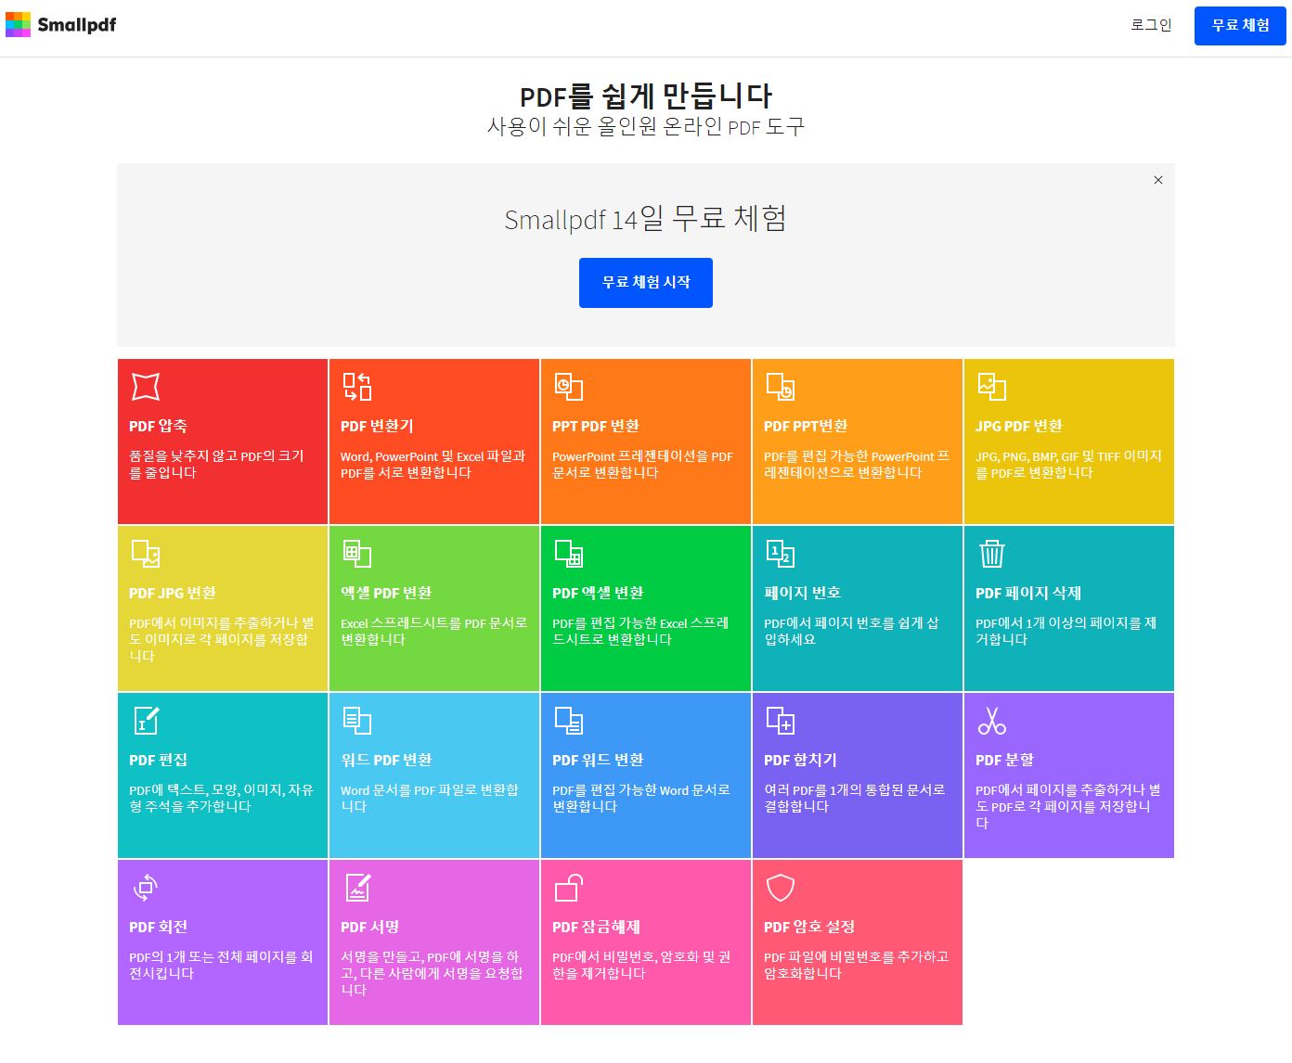Click the 엑셀 PDF 변환 icon
This screenshot has width=1292, height=1063.
pyautogui.click(x=357, y=554)
